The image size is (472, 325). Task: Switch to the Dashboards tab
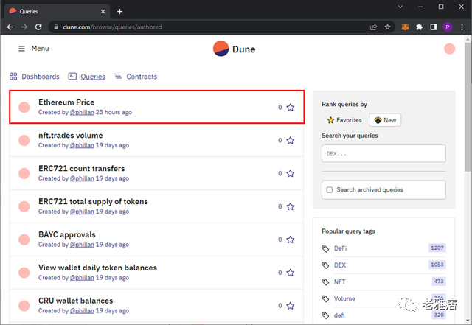(x=35, y=77)
